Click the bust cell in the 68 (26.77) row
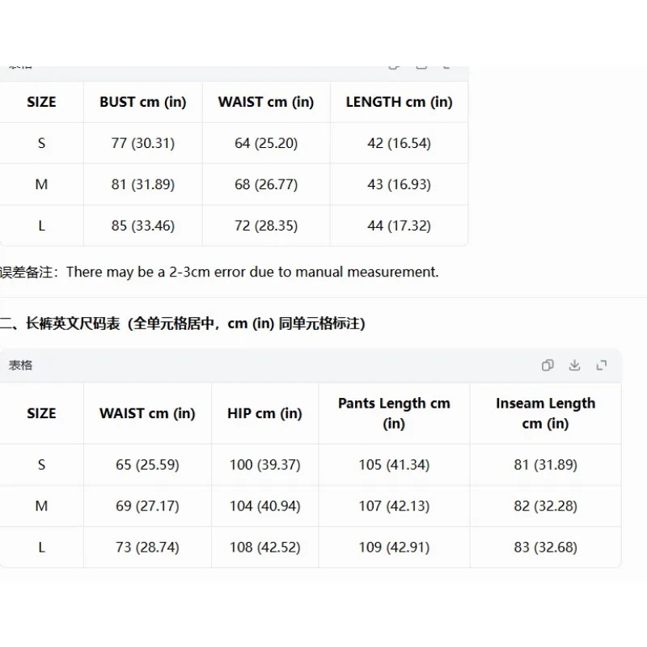Image resolution: width=647 pixels, height=647 pixels. click(x=143, y=184)
